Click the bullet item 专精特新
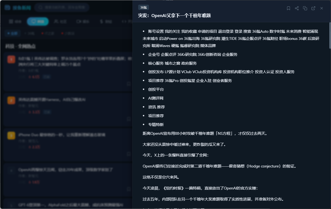The image size is (331, 209). point(156,125)
